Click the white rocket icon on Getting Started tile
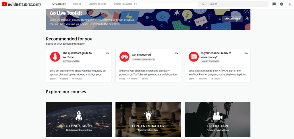Screen dimensions: 294x139 tap(79, 116)
